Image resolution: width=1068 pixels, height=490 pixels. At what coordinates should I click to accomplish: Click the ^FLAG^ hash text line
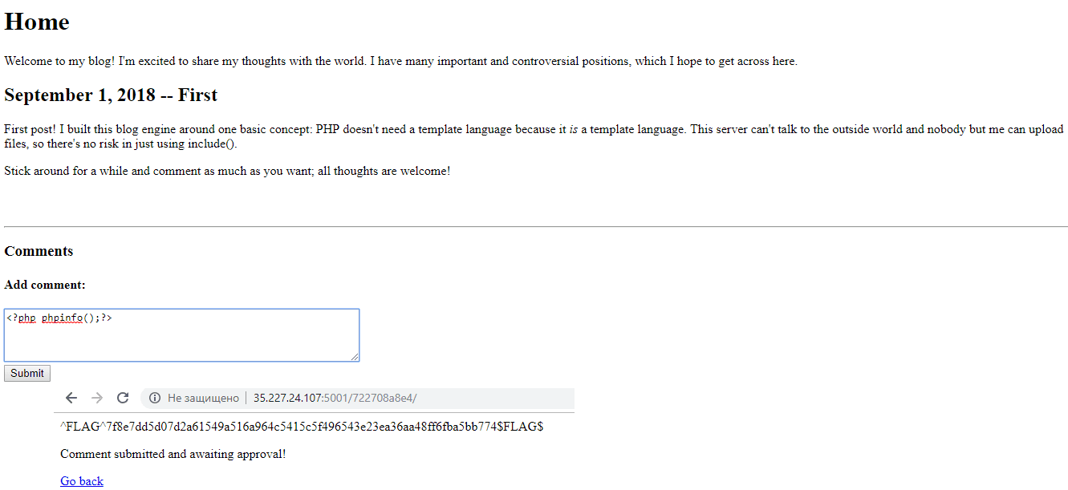point(302,427)
